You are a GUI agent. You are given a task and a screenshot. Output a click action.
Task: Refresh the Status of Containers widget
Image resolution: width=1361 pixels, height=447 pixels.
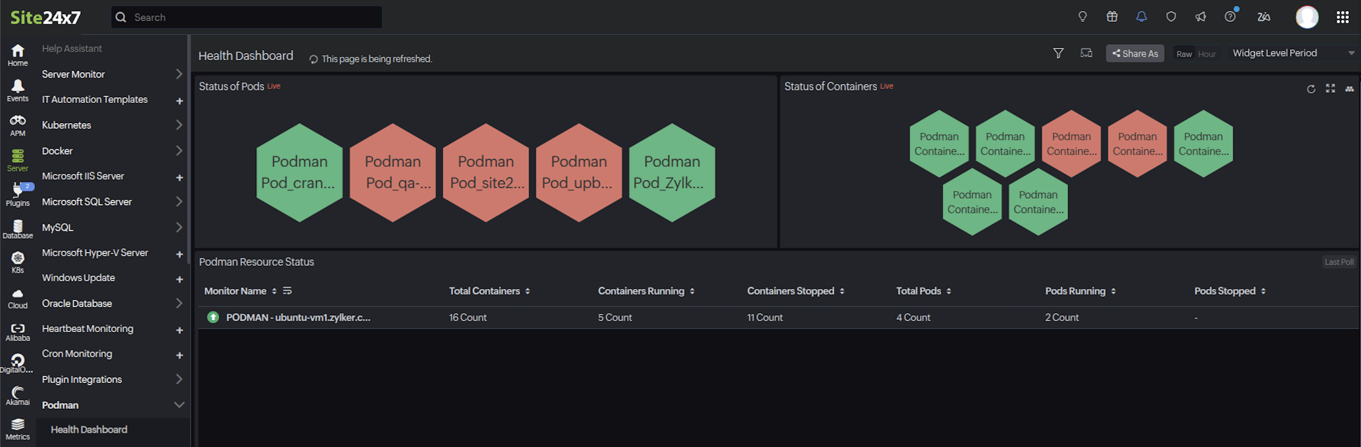[1311, 89]
